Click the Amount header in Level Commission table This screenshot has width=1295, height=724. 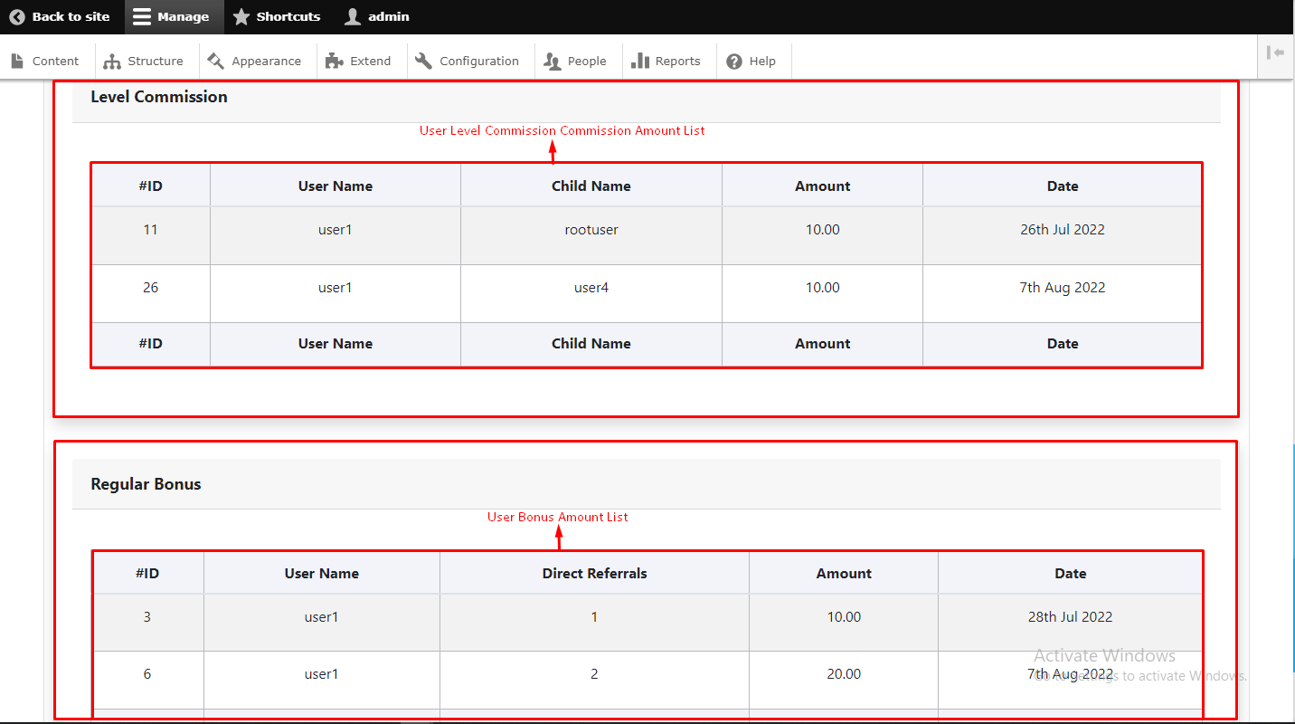(x=822, y=186)
